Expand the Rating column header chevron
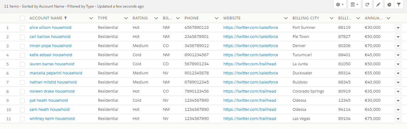 pos(156,18)
